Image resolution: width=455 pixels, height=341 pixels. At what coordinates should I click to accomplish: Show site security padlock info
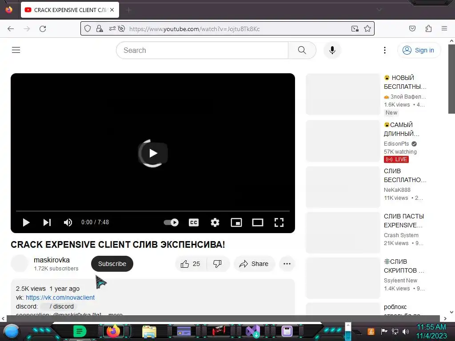pyautogui.click(x=100, y=28)
